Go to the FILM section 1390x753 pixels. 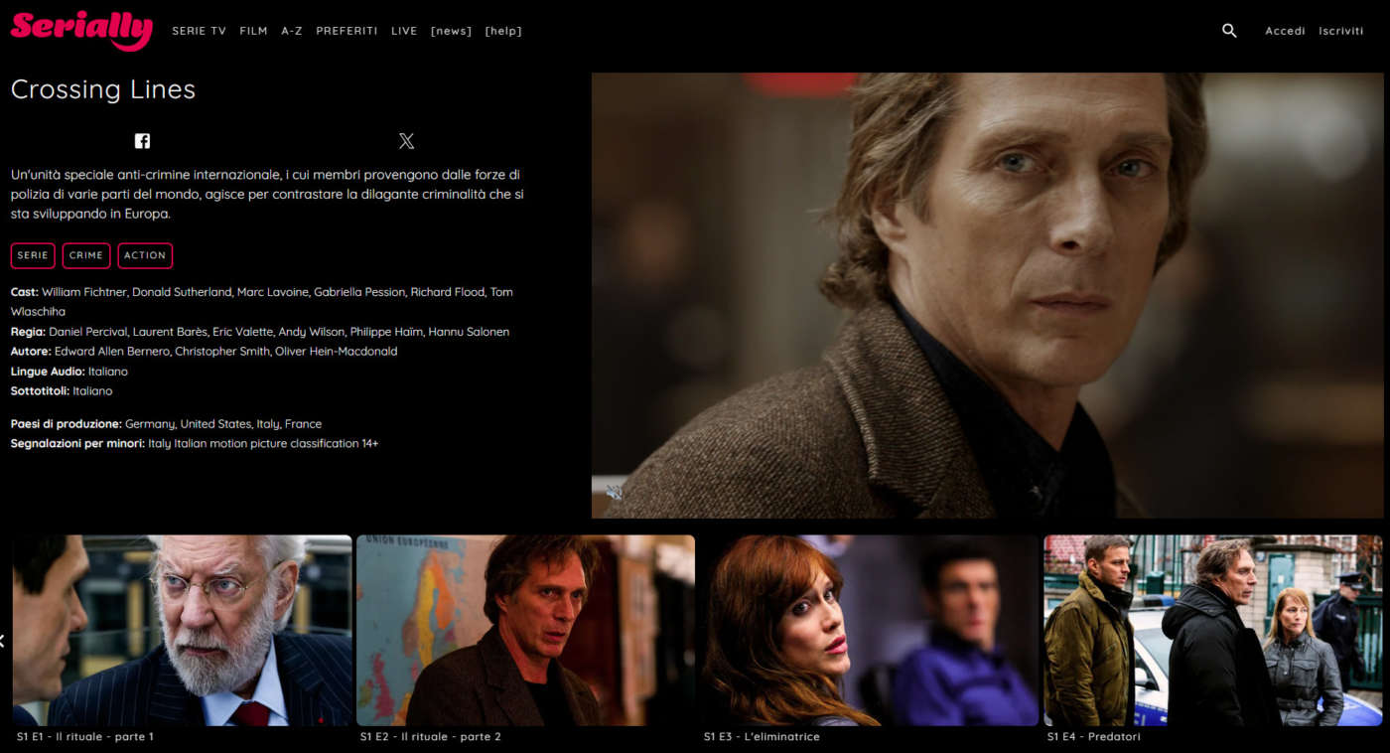253,31
